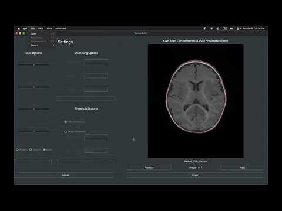Screen dimensions: 282x211
Task: Click the second slider under Slice Options
Action: [x=33, y=87]
